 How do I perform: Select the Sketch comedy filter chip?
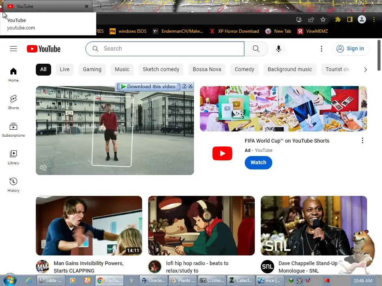pos(161,70)
